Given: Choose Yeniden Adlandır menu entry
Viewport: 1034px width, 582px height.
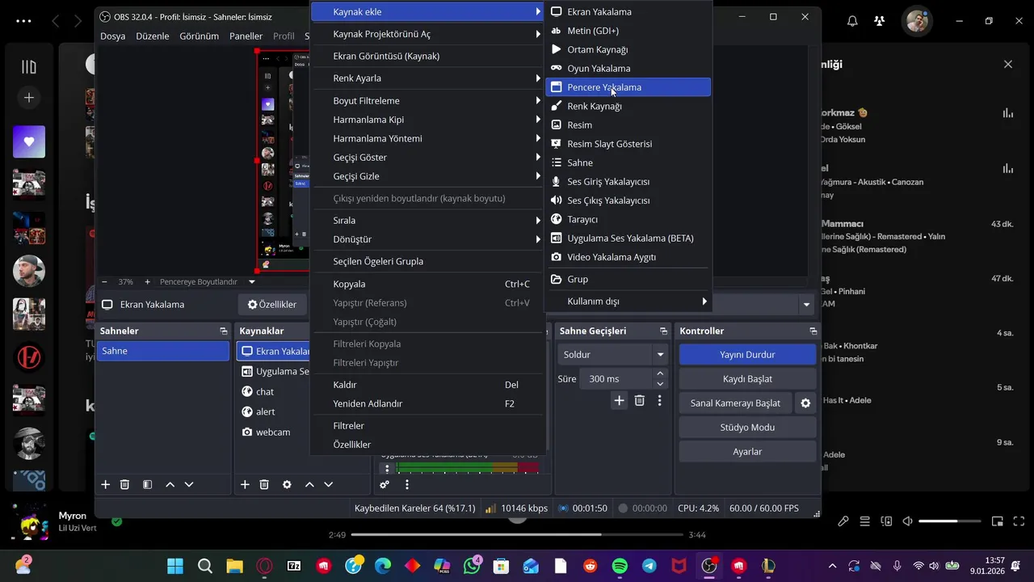Looking at the screenshot, I should pos(428,404).
